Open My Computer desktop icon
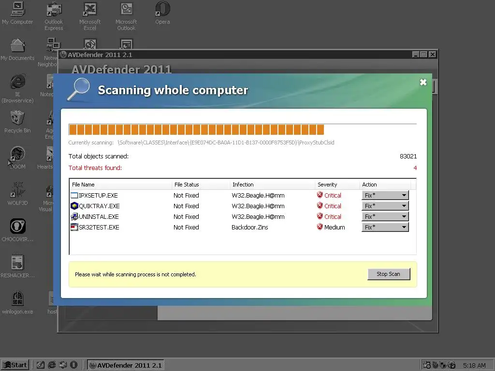The height and width of the screenshot is (371, 495). click(17, 13)
